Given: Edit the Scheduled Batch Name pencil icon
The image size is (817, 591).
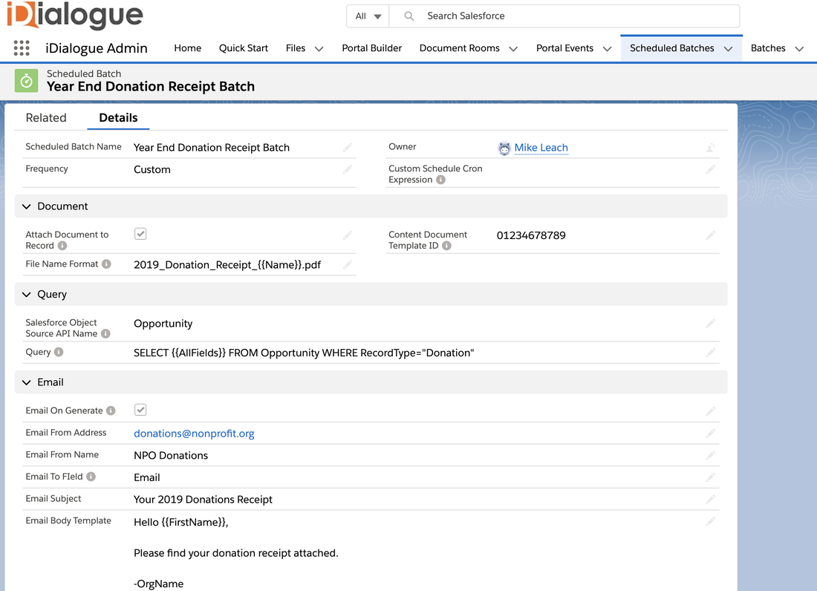Looking at the screenshot, I should tap(348, 147).
